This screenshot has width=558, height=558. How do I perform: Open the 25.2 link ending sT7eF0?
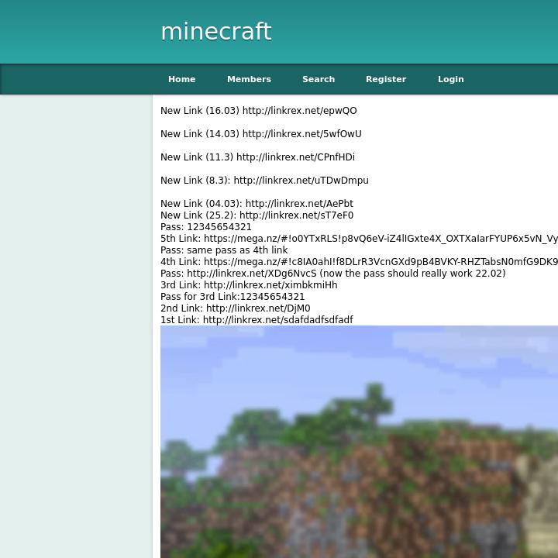coord(296,215)
